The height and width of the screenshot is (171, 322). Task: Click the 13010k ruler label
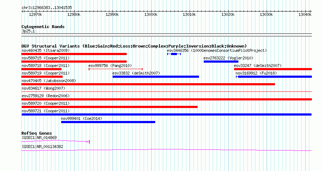(x=189, y=14)
